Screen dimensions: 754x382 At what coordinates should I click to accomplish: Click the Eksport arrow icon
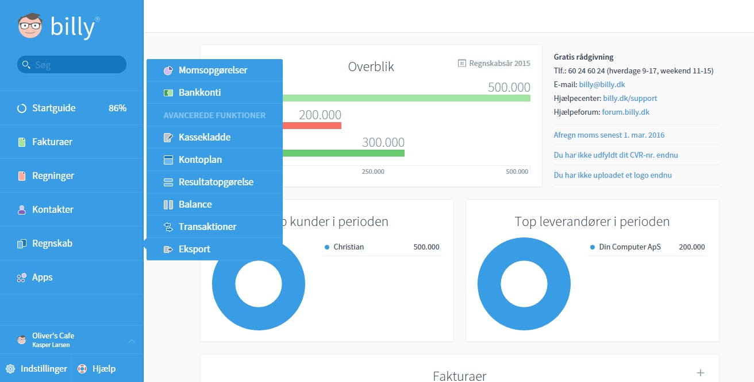point(168,250)
